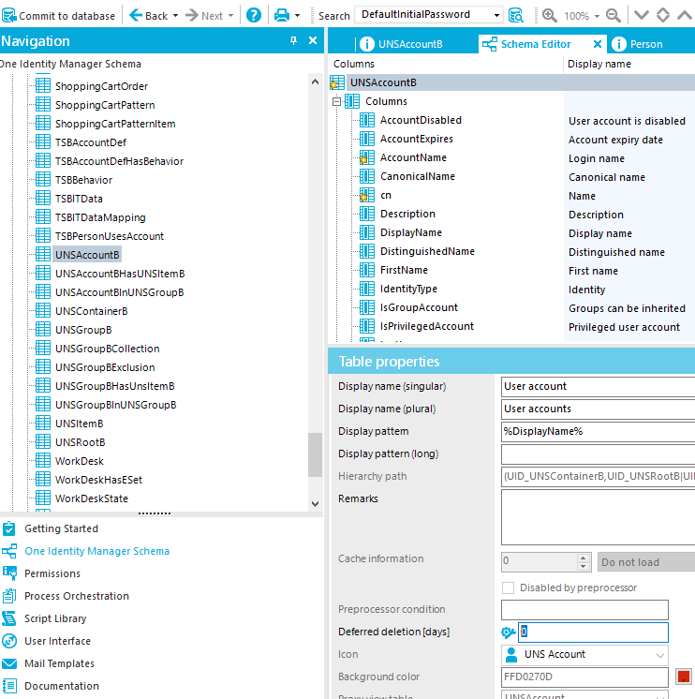The height and width of the screenshot is (699, 695).
Task: Select ShoppingCartOrder table icon
Action: point(43,85)
